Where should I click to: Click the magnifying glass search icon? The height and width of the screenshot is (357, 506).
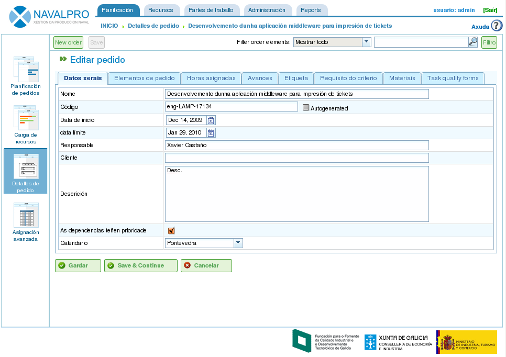[473, 42]
